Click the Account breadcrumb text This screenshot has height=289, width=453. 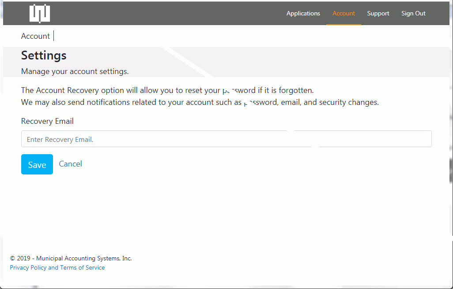point(35,36)
